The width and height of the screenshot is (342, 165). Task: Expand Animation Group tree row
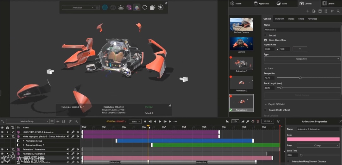click(x=24, y=141)
